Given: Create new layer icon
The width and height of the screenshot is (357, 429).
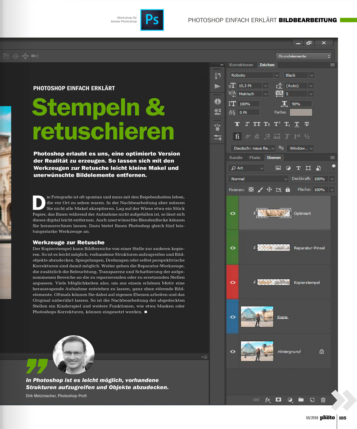Looking at the screenshot, I should tap(312, 400).
